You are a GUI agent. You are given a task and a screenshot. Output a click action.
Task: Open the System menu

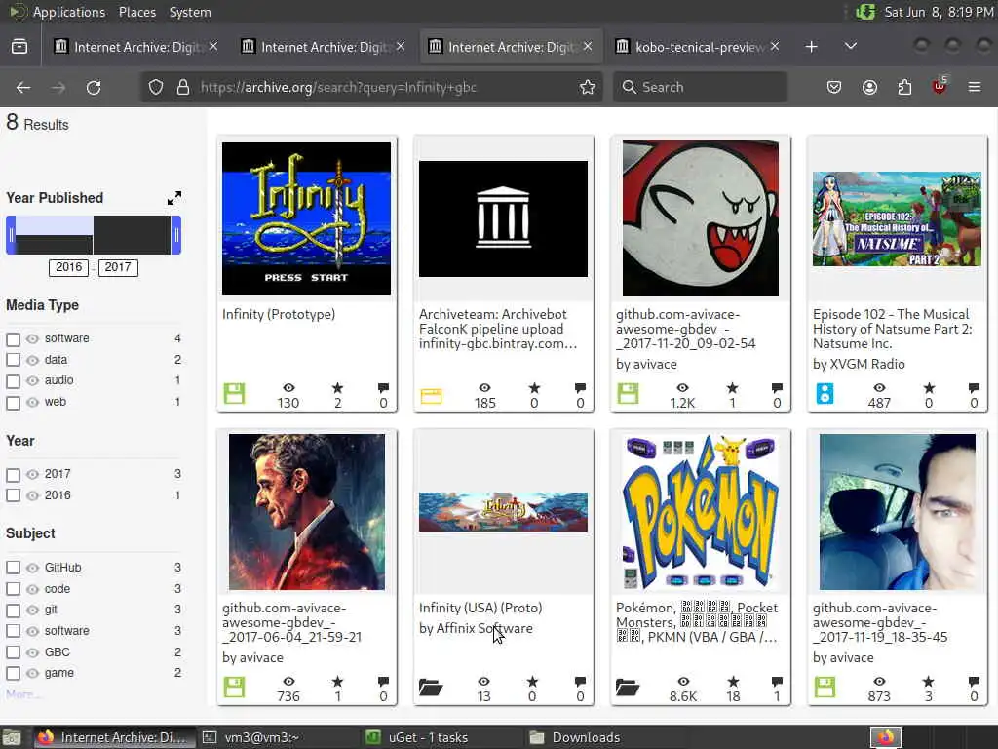pos(190,12)
